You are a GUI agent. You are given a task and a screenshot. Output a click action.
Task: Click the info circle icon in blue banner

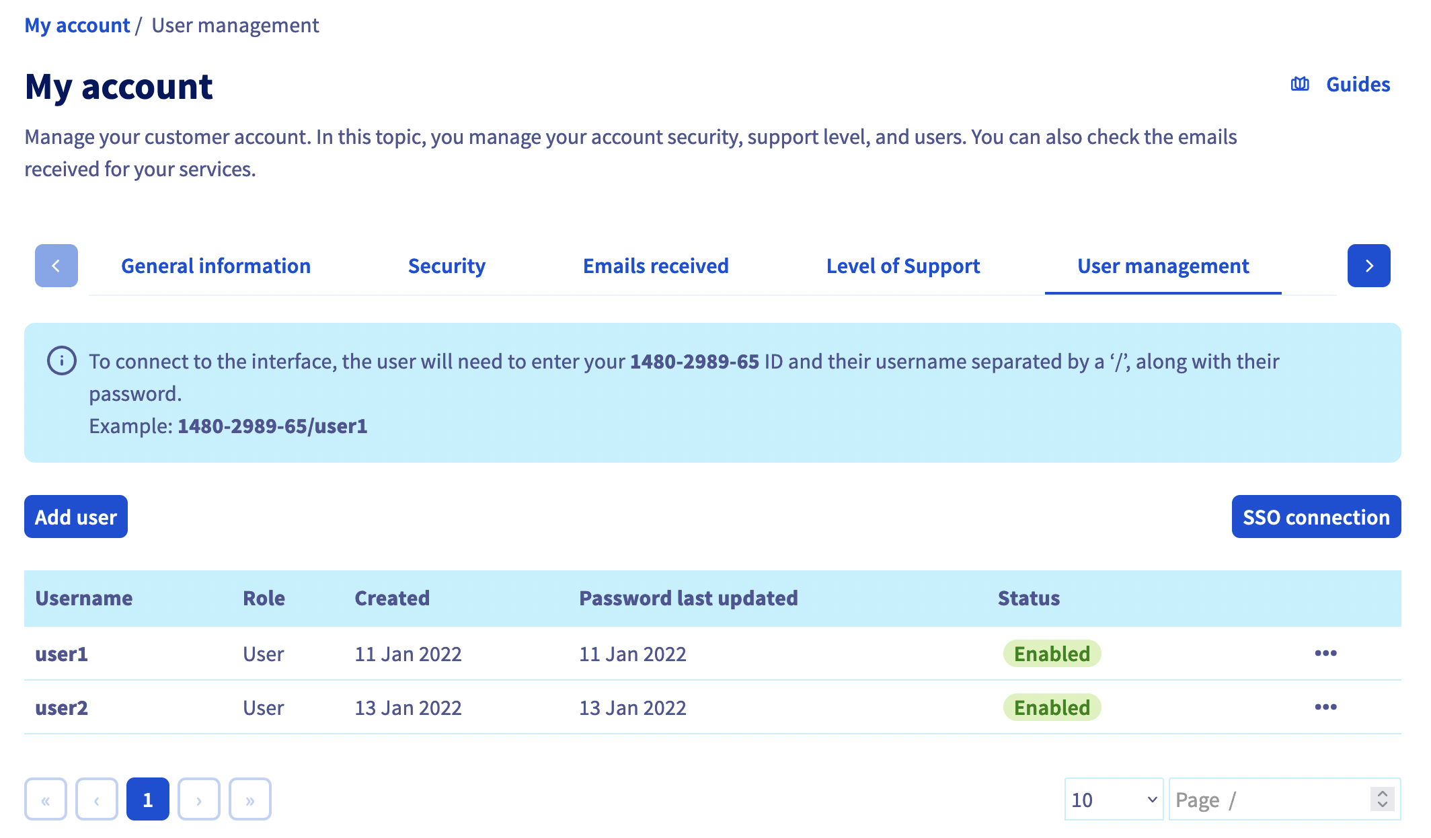click(61, 361)
